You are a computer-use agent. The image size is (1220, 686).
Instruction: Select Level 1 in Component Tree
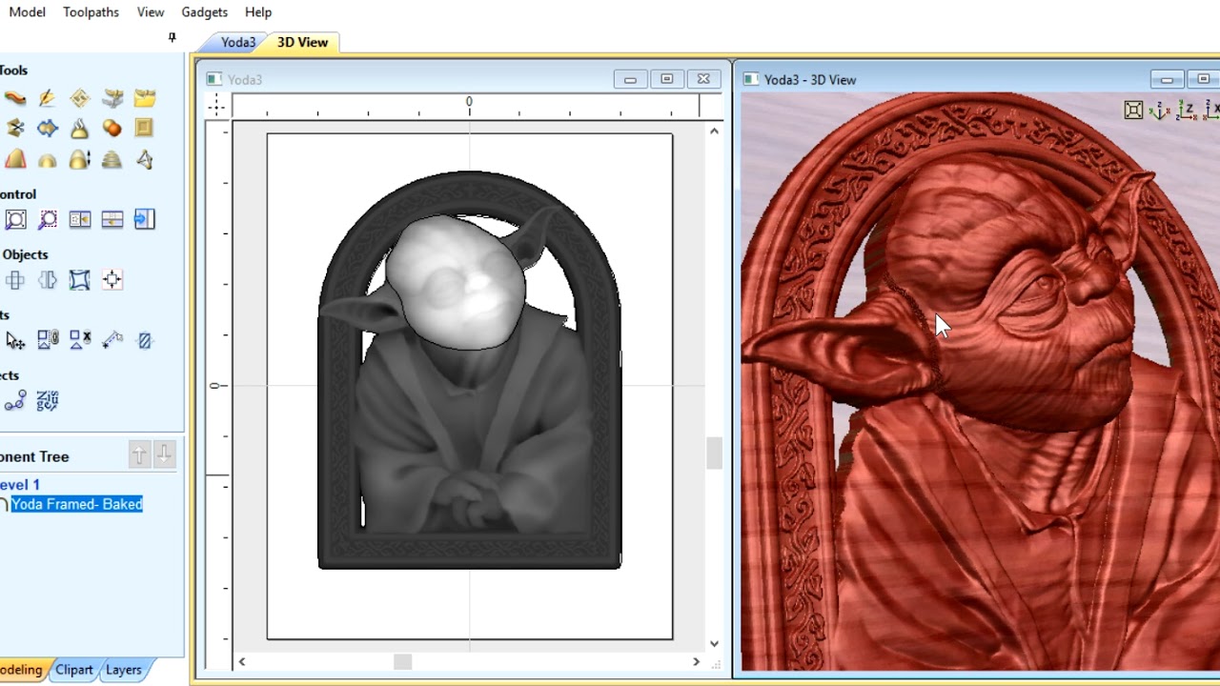coord(20,485)
